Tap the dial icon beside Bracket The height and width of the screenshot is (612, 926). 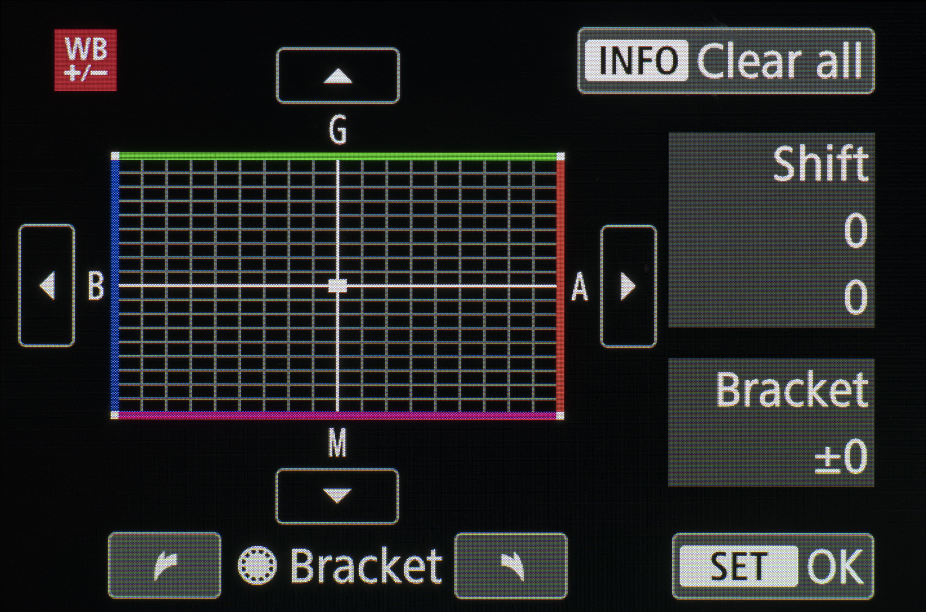point(257,565)
